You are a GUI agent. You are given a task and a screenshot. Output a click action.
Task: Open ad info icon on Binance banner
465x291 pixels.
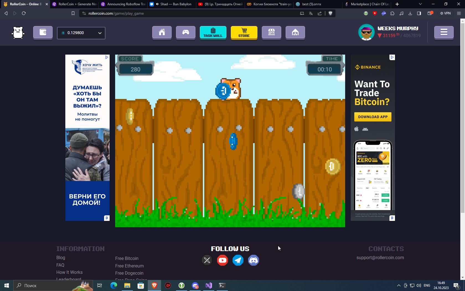pos(392,57)
